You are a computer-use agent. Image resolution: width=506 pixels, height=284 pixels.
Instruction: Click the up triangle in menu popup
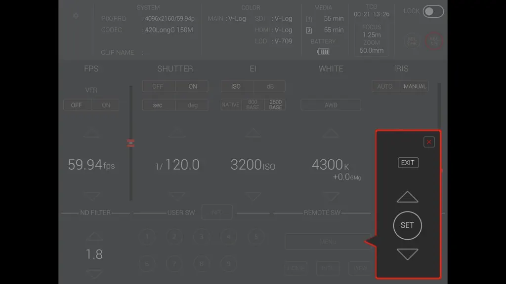[x=407, y=197]
